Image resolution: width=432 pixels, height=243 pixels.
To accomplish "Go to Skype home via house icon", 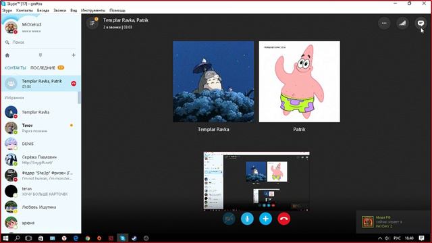I will (x=7, y=55).
